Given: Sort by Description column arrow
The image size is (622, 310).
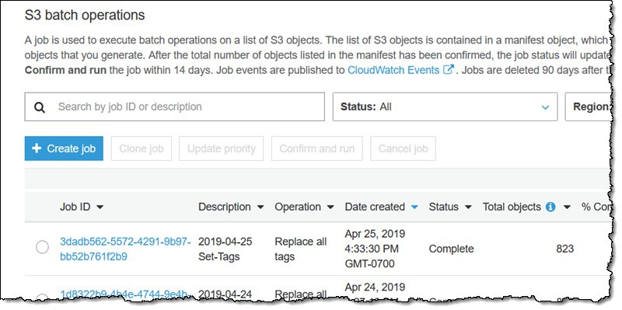Looking at the screenshot, I should [x=260, y=207].
